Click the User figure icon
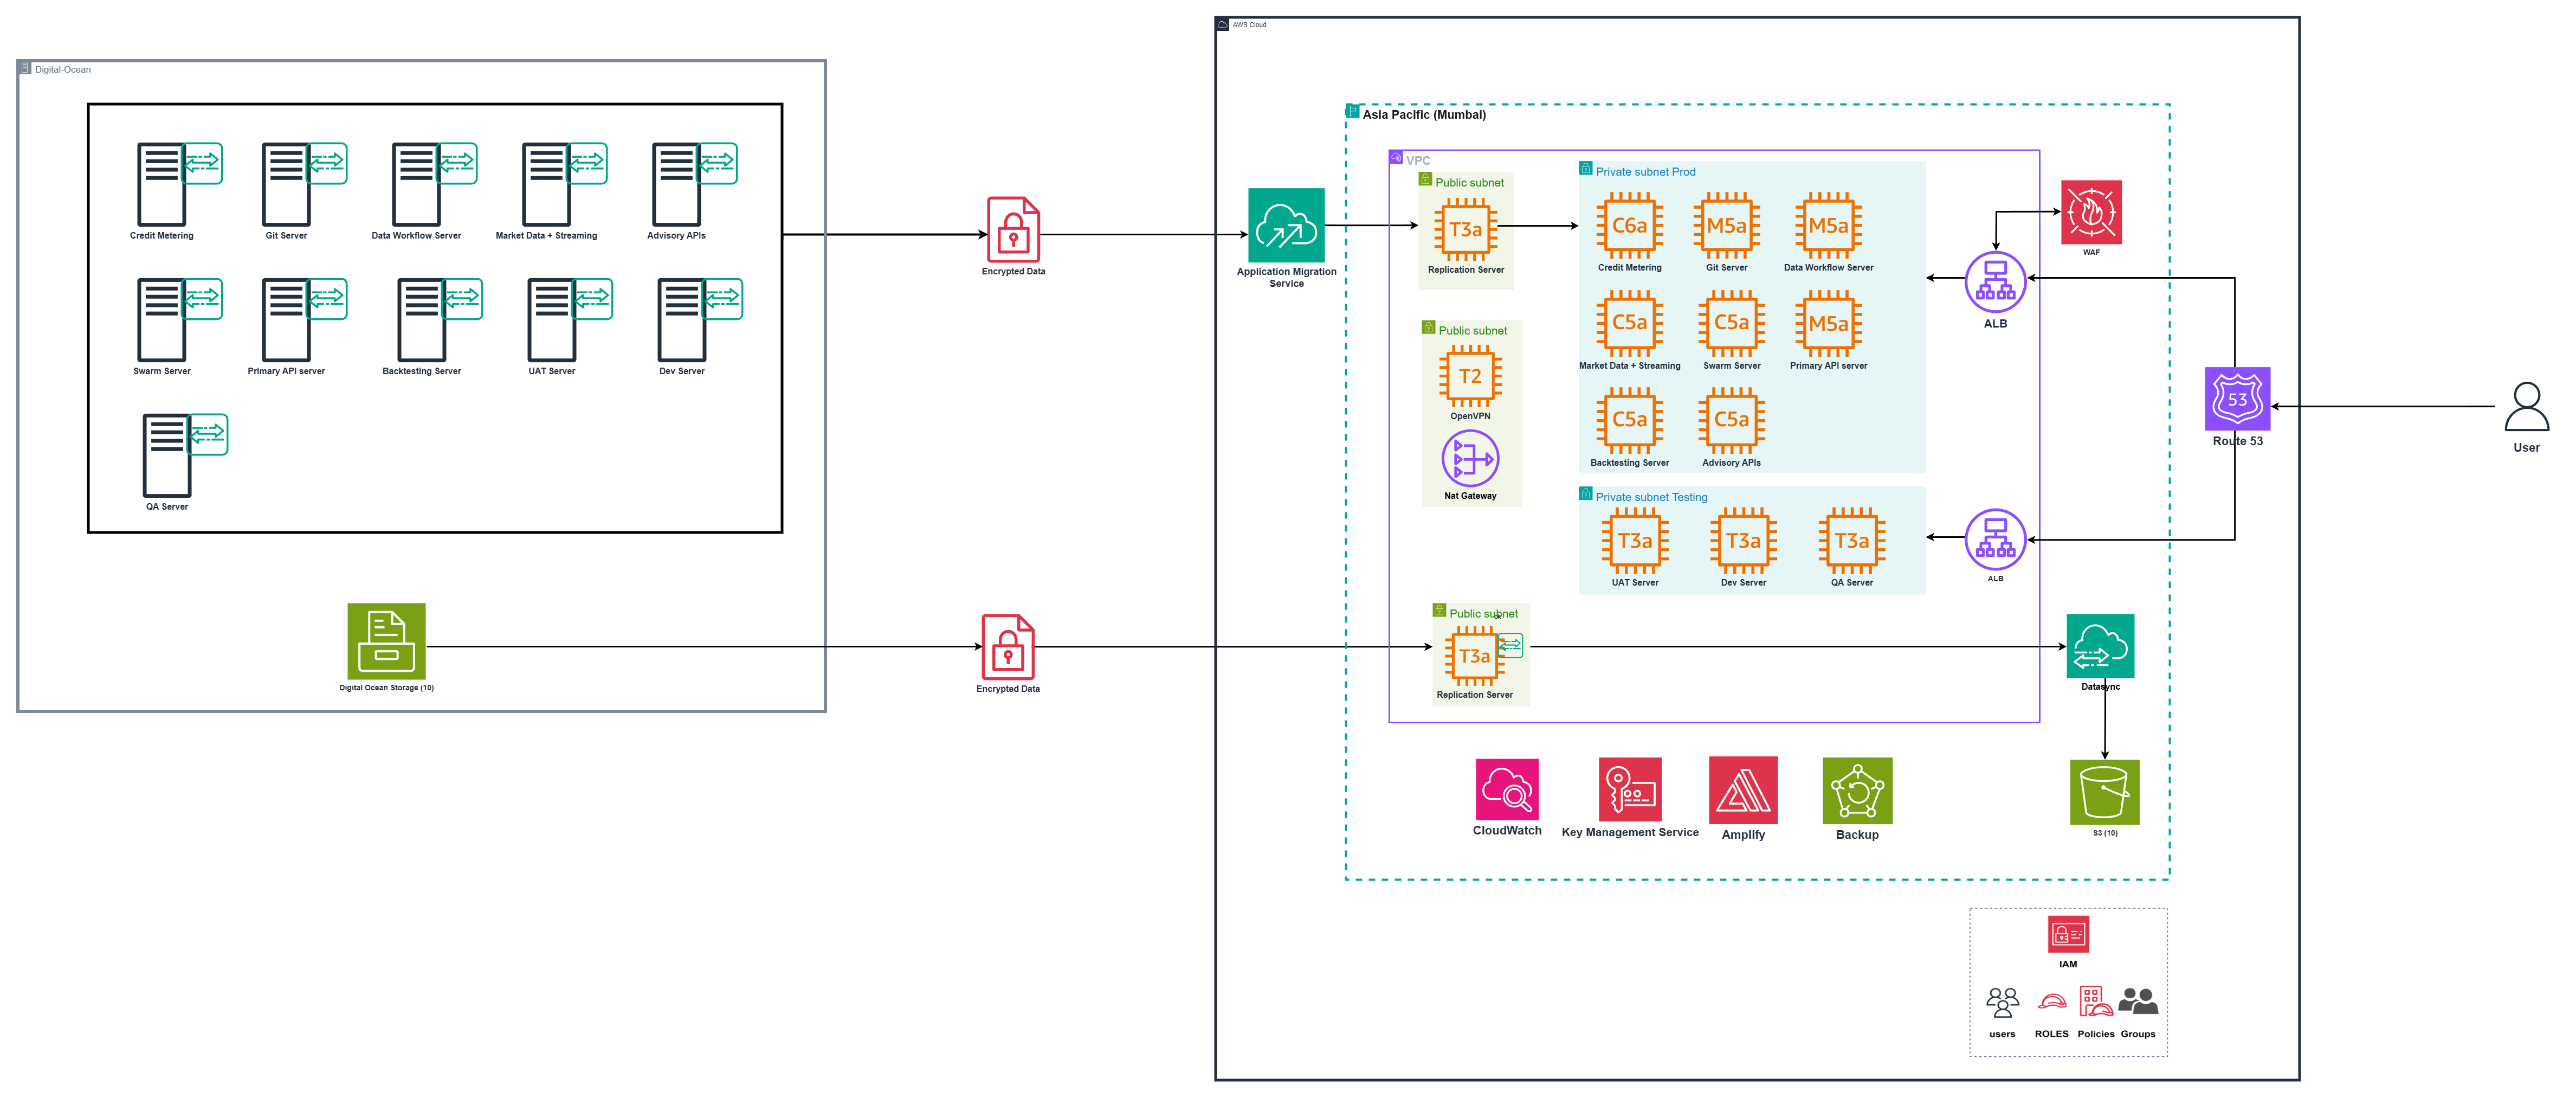The height and width of the screenshot is (1098, 2576). click(2526, 406)
